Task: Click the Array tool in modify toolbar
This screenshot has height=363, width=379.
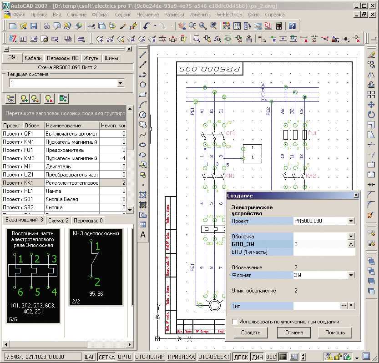Action: 371,95
